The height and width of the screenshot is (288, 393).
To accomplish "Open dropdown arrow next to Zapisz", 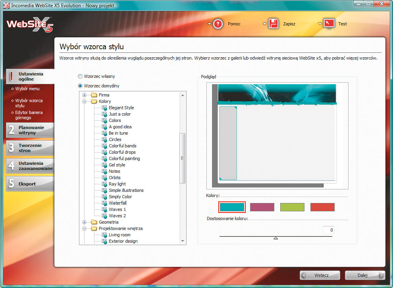I will pos(264,24).
